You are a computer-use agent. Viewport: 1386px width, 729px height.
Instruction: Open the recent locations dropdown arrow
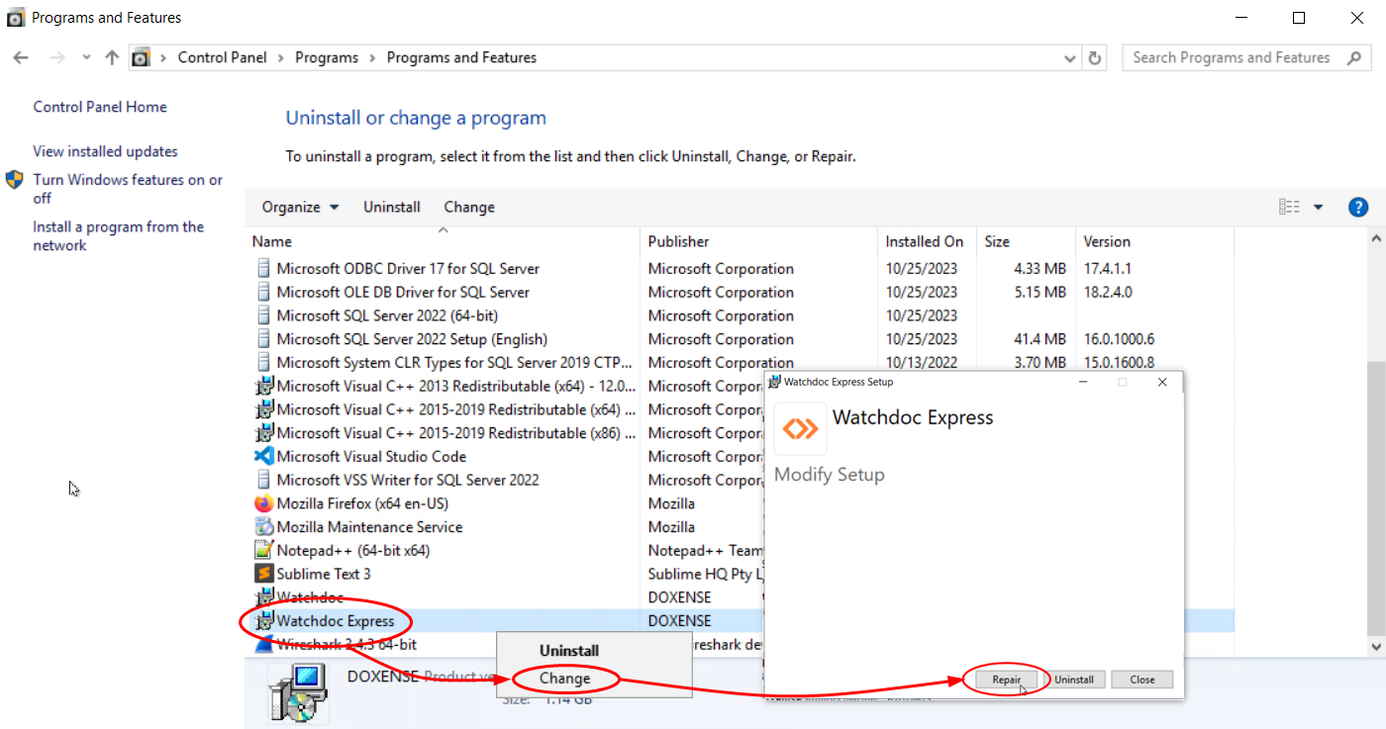point(86,58)
